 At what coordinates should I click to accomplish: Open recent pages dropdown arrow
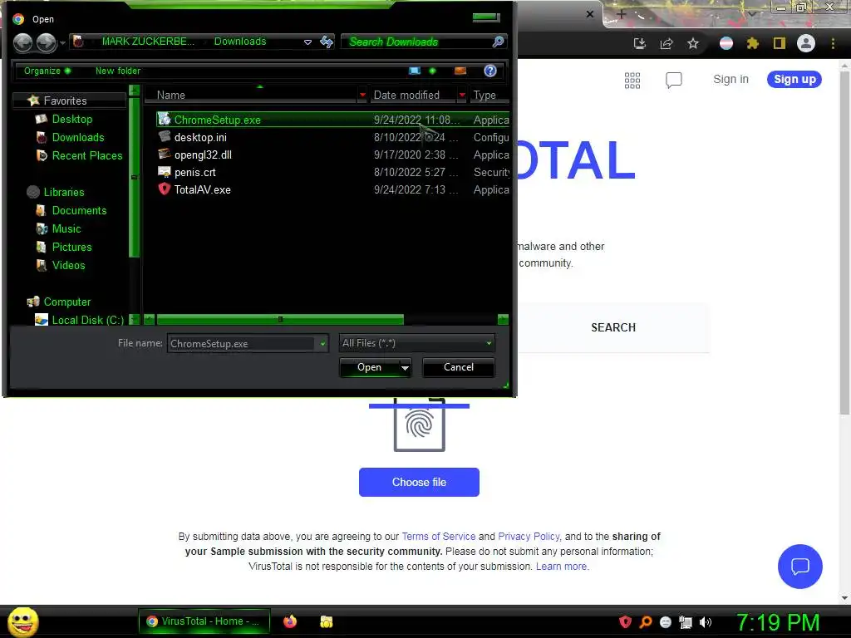[x=63, y=42]
